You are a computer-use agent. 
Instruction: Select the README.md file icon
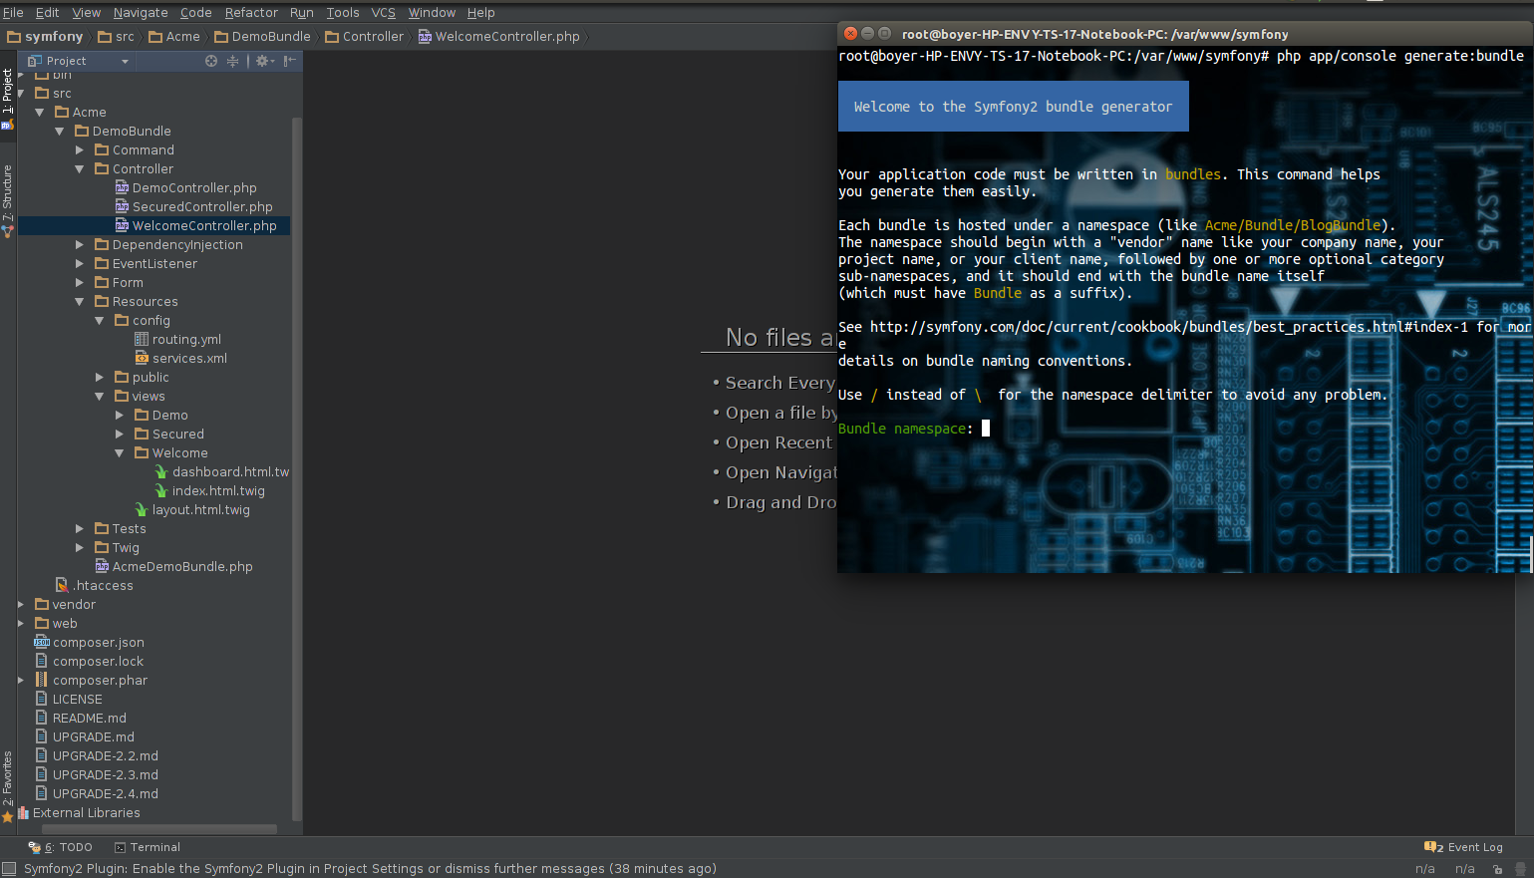(42, 718)
